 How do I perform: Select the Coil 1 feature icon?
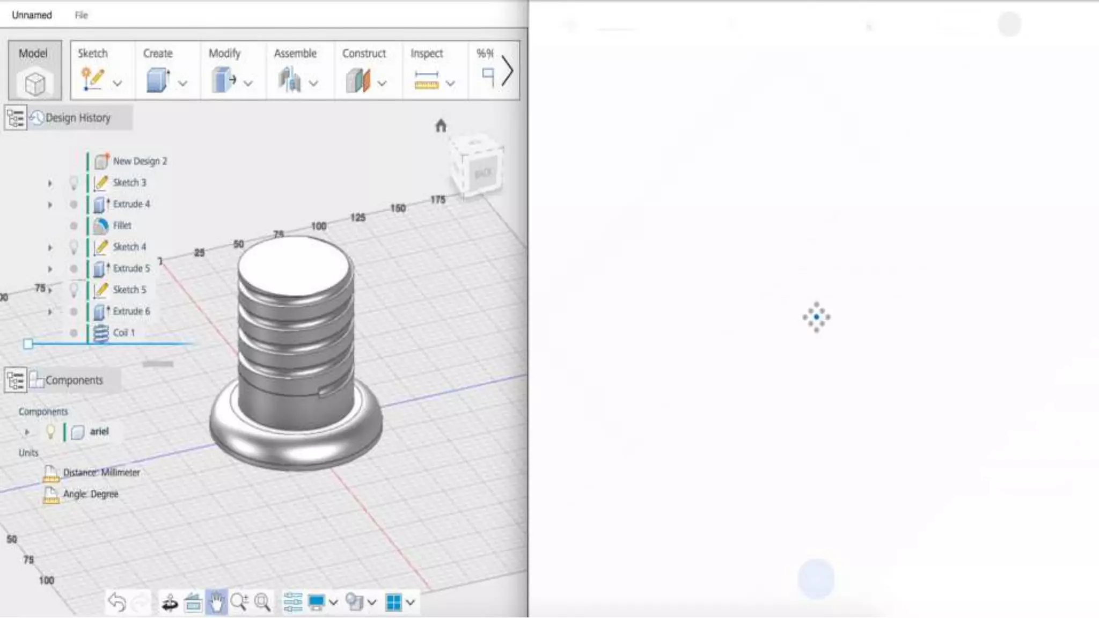101,333
